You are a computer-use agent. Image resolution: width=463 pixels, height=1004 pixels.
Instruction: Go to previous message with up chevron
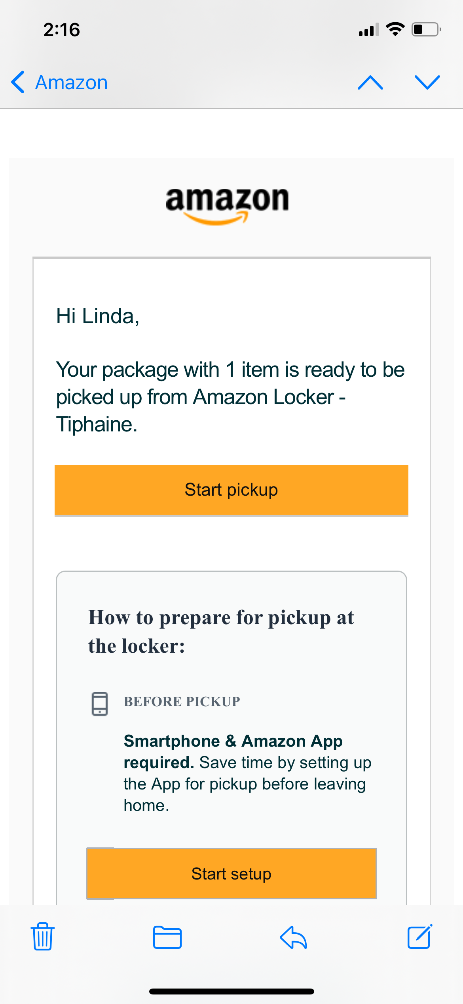pyautogui.click(x=370, y=82)
